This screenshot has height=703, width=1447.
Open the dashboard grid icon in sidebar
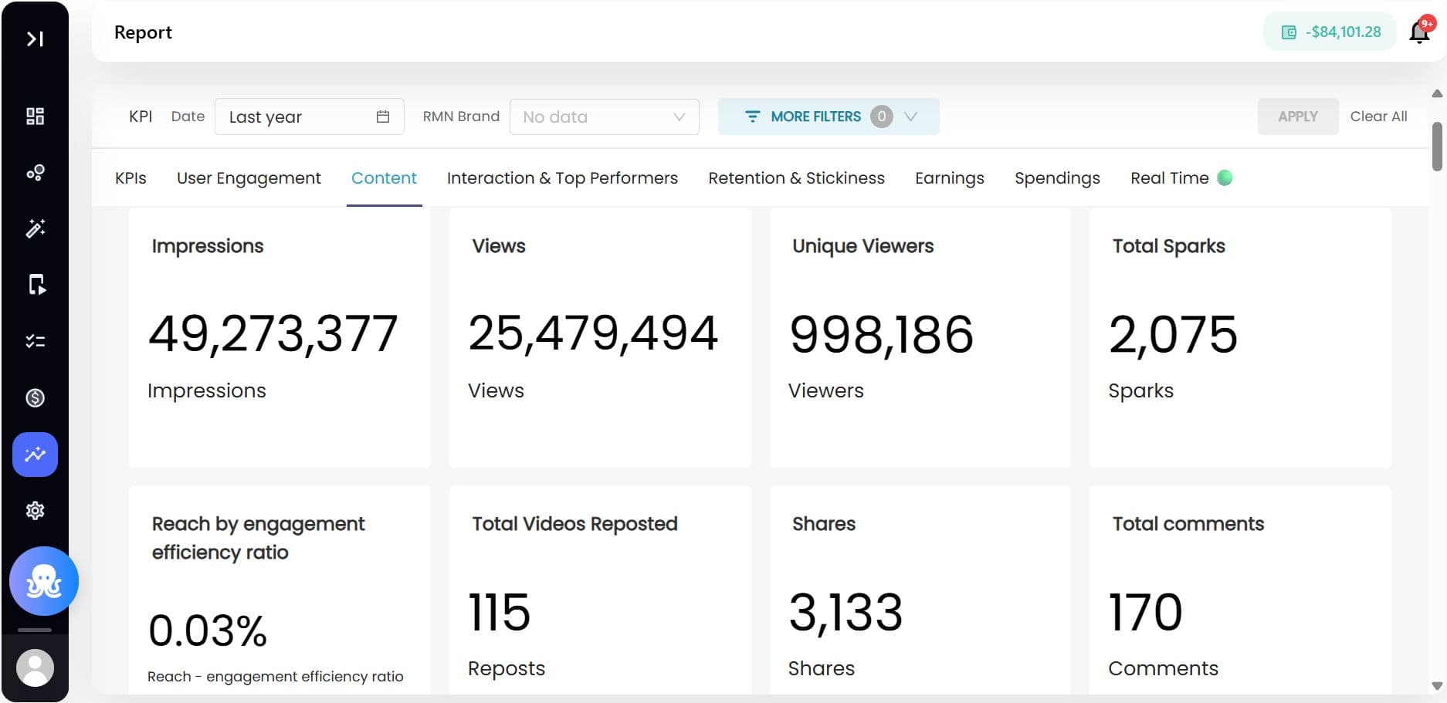click(x=35, y=117)
